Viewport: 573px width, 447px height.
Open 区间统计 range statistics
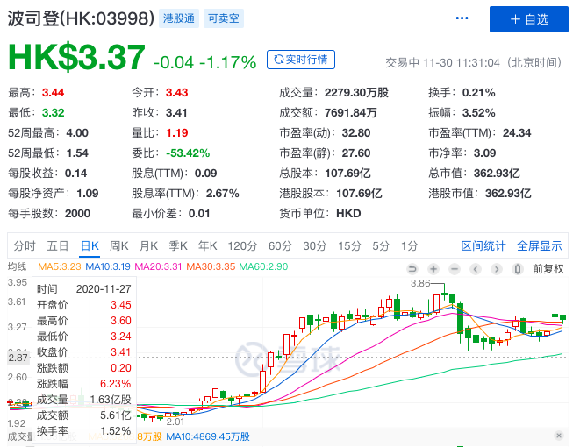point(483,246)
